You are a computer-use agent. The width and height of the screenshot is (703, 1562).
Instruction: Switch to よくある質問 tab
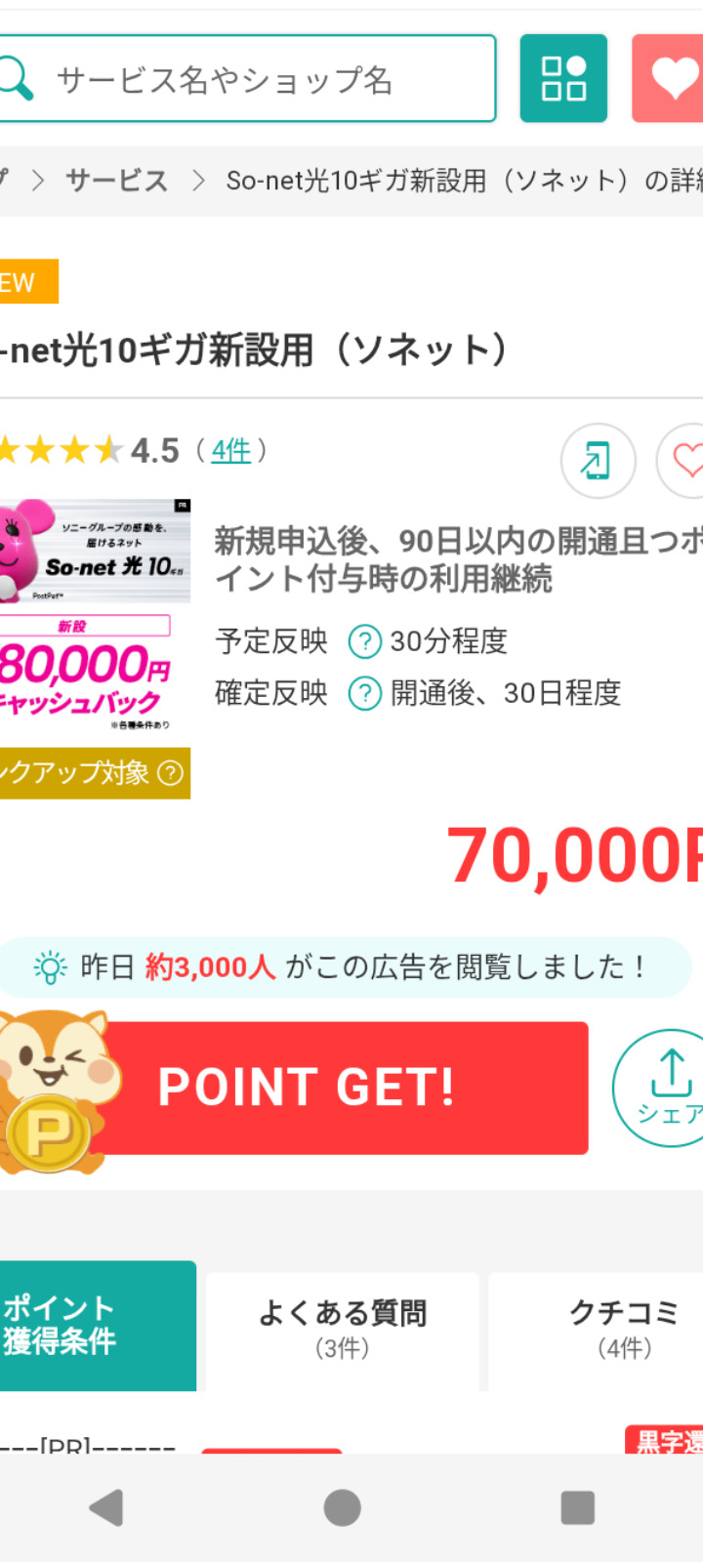(342, 1328)
